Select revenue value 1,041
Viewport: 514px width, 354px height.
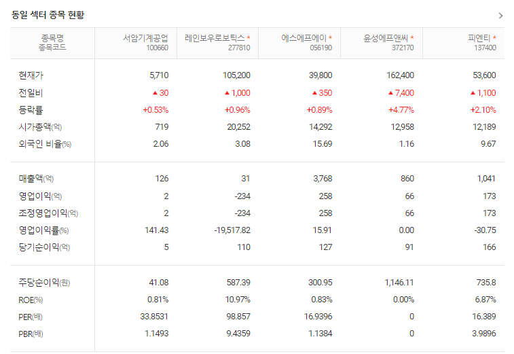point(486,179)
